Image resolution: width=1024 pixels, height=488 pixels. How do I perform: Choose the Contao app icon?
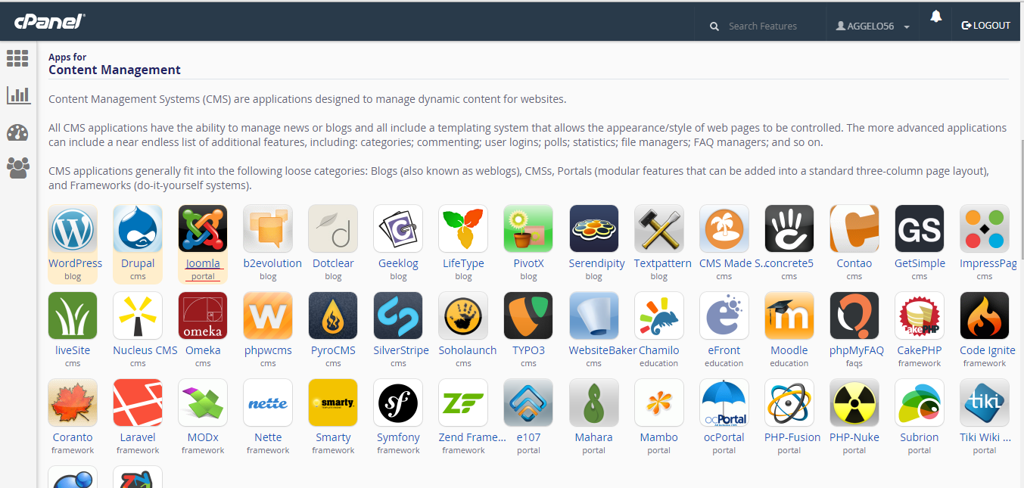(x=854, y=228)
